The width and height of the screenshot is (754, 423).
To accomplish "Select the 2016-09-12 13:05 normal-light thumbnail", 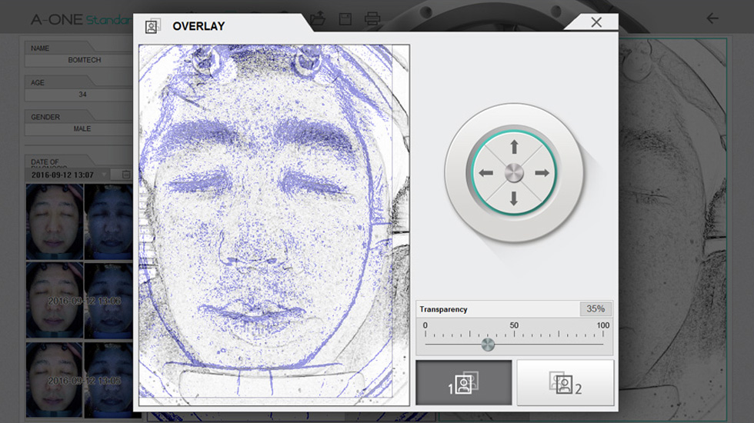I will (55, 380).
